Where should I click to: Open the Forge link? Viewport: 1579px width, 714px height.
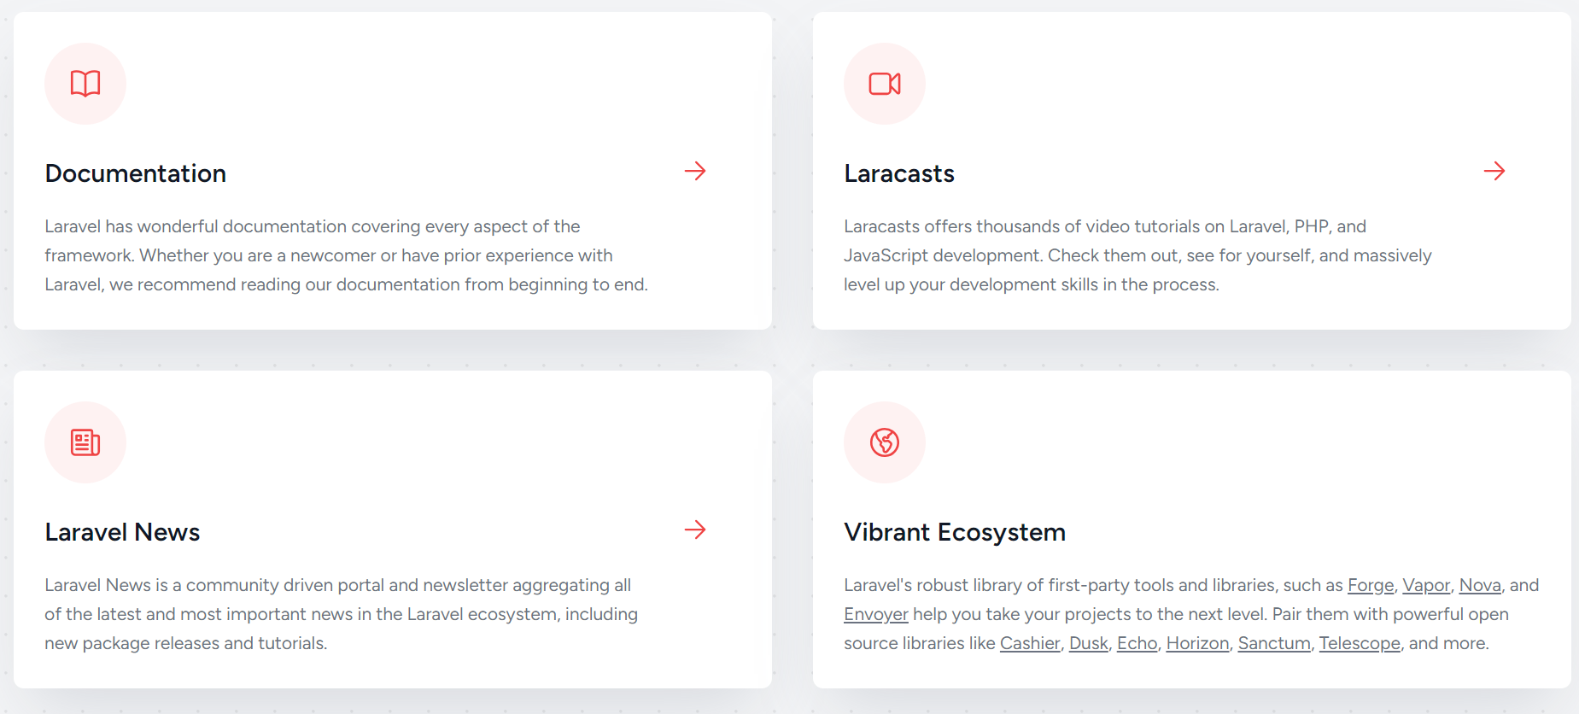point(1370,585)
